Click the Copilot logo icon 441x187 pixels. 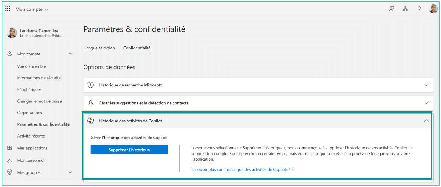(91, 121)
